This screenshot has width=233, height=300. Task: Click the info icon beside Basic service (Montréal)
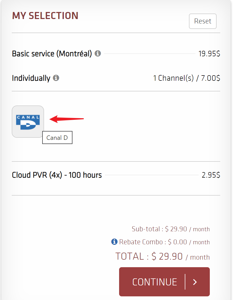[x=98, y=53]
